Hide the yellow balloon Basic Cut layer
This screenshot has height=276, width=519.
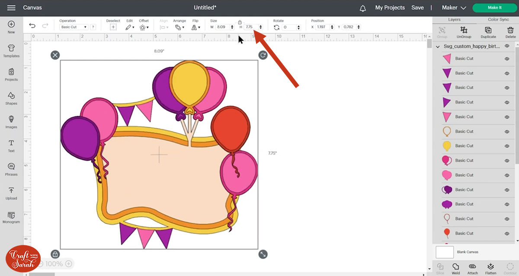[506, 146]
